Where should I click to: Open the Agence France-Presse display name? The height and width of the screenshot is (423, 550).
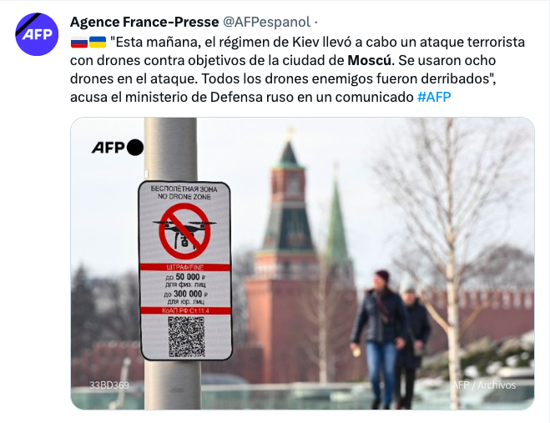[144, 22]
